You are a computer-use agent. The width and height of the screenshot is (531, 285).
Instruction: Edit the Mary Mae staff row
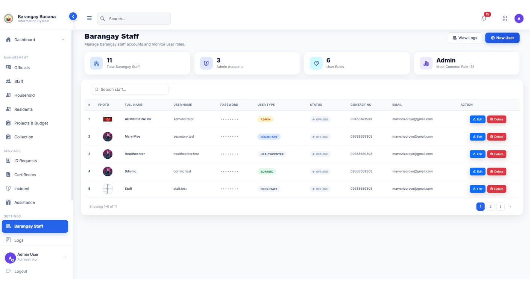(x=477, y=137)
